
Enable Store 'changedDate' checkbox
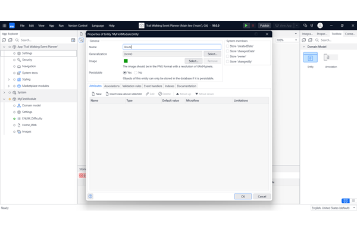[x=227, y=51]
